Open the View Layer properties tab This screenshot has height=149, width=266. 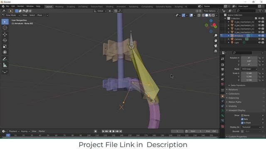click(x=223, y=74)
